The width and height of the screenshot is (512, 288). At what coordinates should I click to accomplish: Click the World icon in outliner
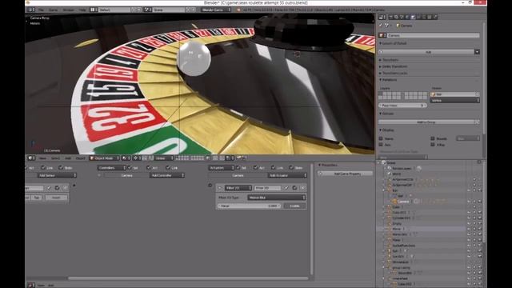390,174
